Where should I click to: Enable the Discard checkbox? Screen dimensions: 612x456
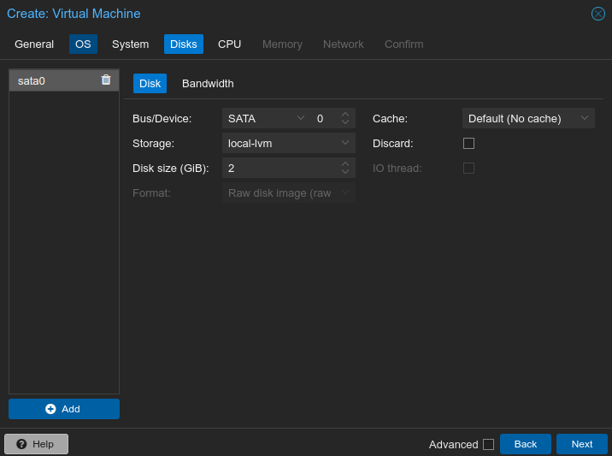point(468,144)
